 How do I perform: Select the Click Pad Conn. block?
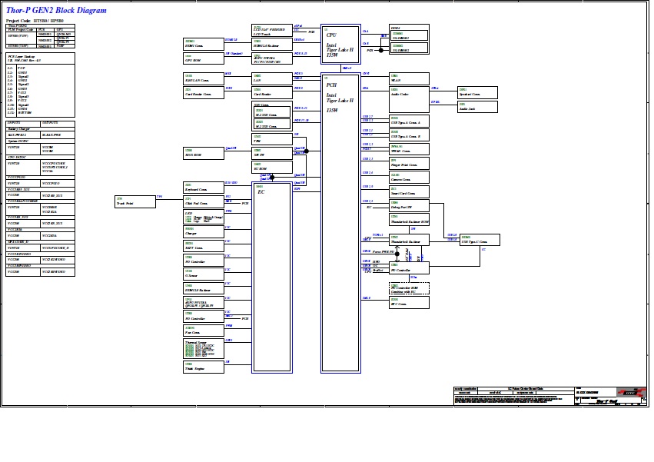point(204,201)
